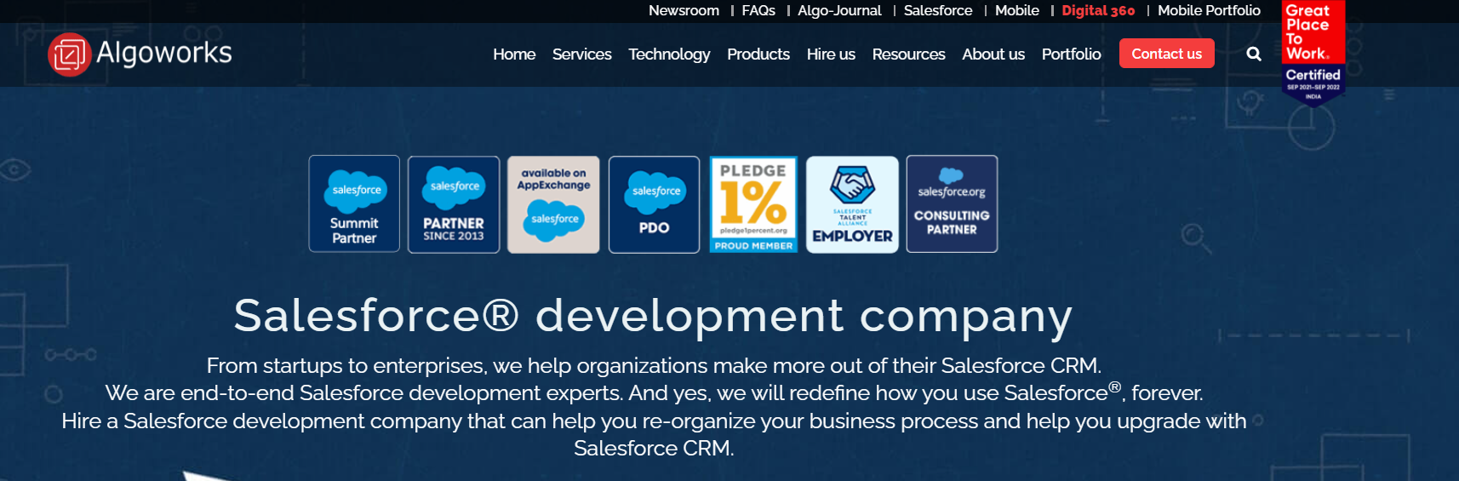Open the Salesforce link in top bar
Viewport: 1459px width, 481px height.
tap(938, 10)
